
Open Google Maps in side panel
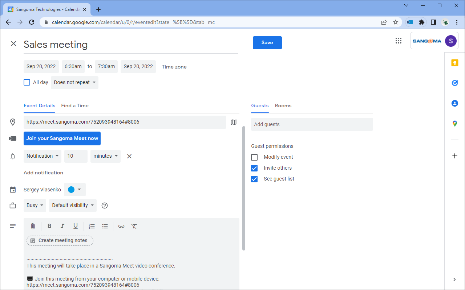(x=454, y=124)
